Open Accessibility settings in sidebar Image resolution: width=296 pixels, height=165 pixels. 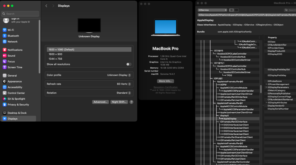(x=15, y=87)
